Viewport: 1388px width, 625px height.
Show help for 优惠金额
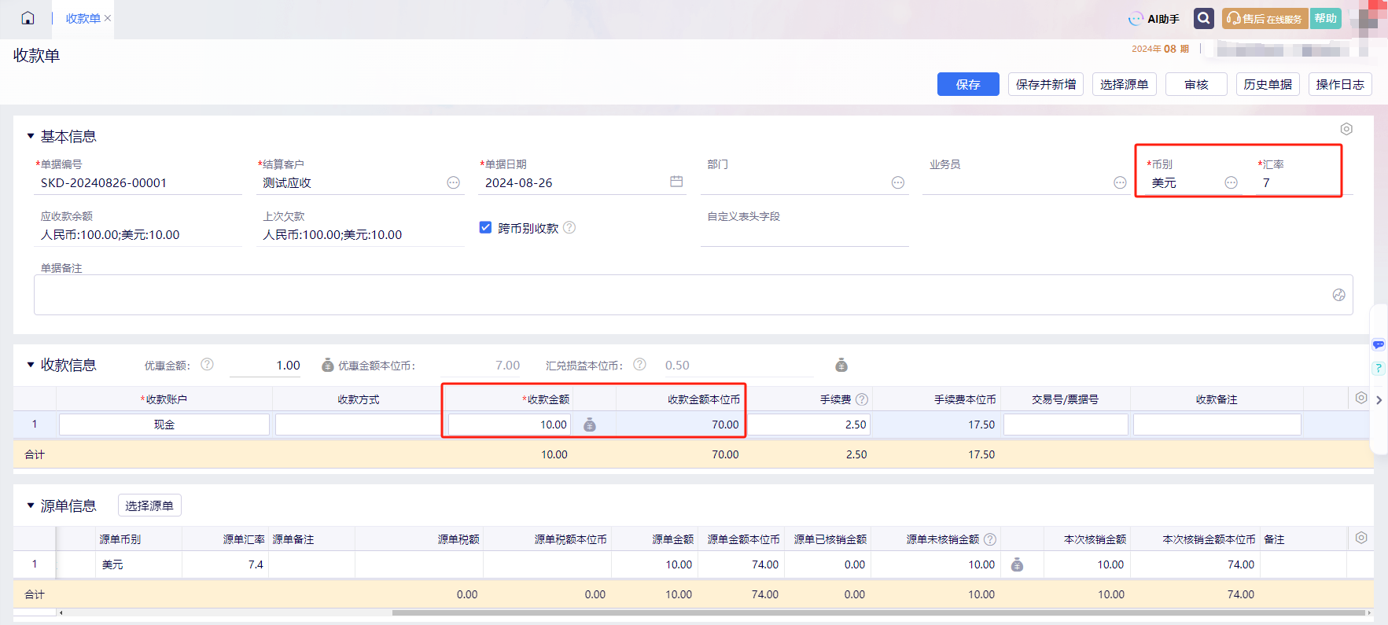[207, 364]
